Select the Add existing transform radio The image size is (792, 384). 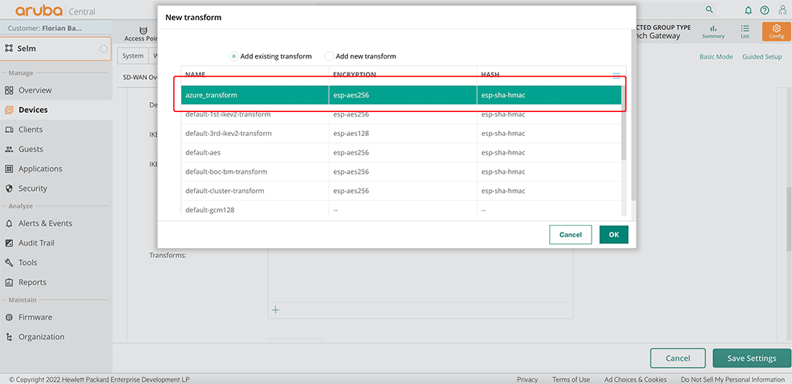tap(234, 56)
